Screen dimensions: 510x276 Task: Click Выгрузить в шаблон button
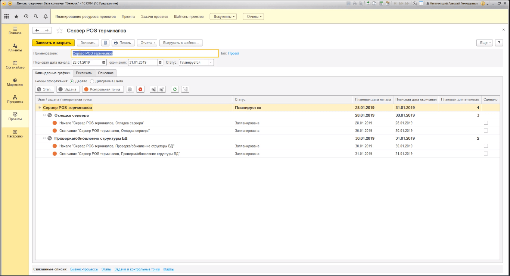click(181, 43)
